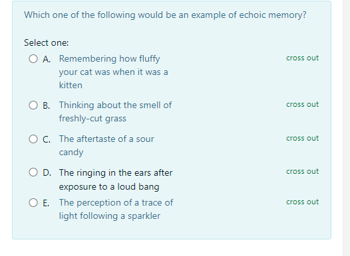Image resolution: width=350 pixels, height=256 pixels.
Task: Choose option B radio button
Action: point(33,105)
